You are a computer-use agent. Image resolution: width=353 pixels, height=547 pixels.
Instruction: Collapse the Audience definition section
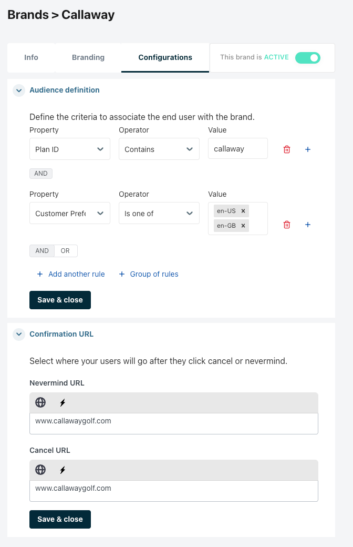[x=19, y=90]
